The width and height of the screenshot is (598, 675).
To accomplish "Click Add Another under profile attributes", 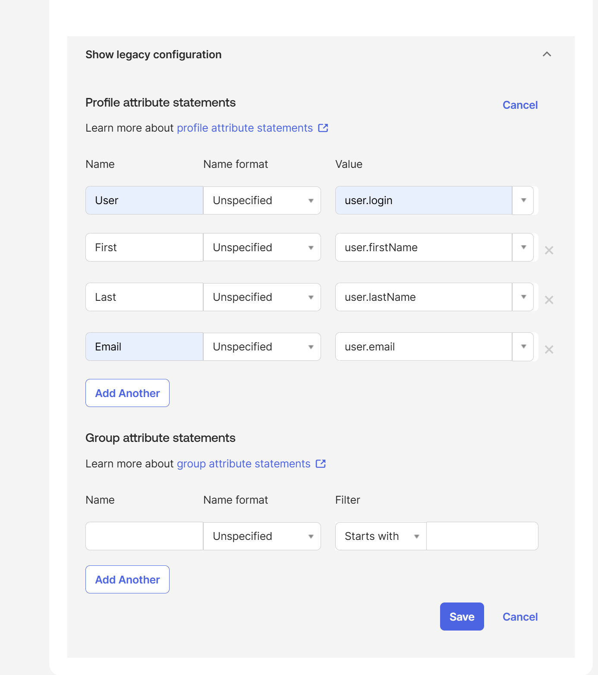I will click(127, 393).
